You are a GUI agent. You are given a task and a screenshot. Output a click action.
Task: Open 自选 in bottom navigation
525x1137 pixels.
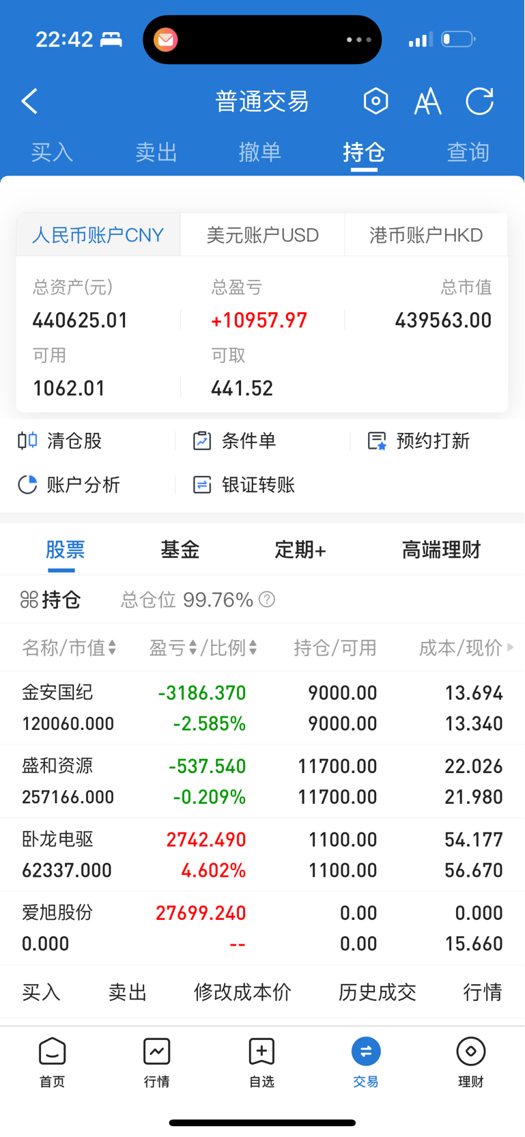(261, 1062)
